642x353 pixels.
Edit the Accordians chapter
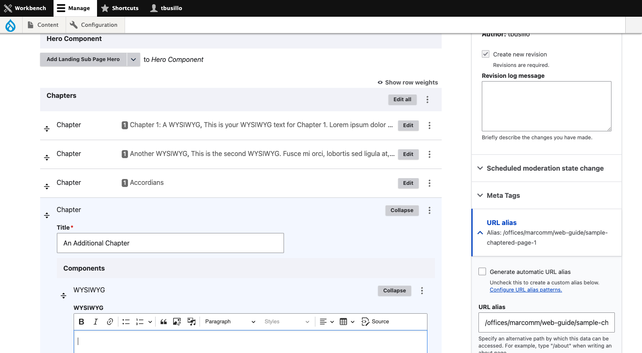(x=408, y=183)
